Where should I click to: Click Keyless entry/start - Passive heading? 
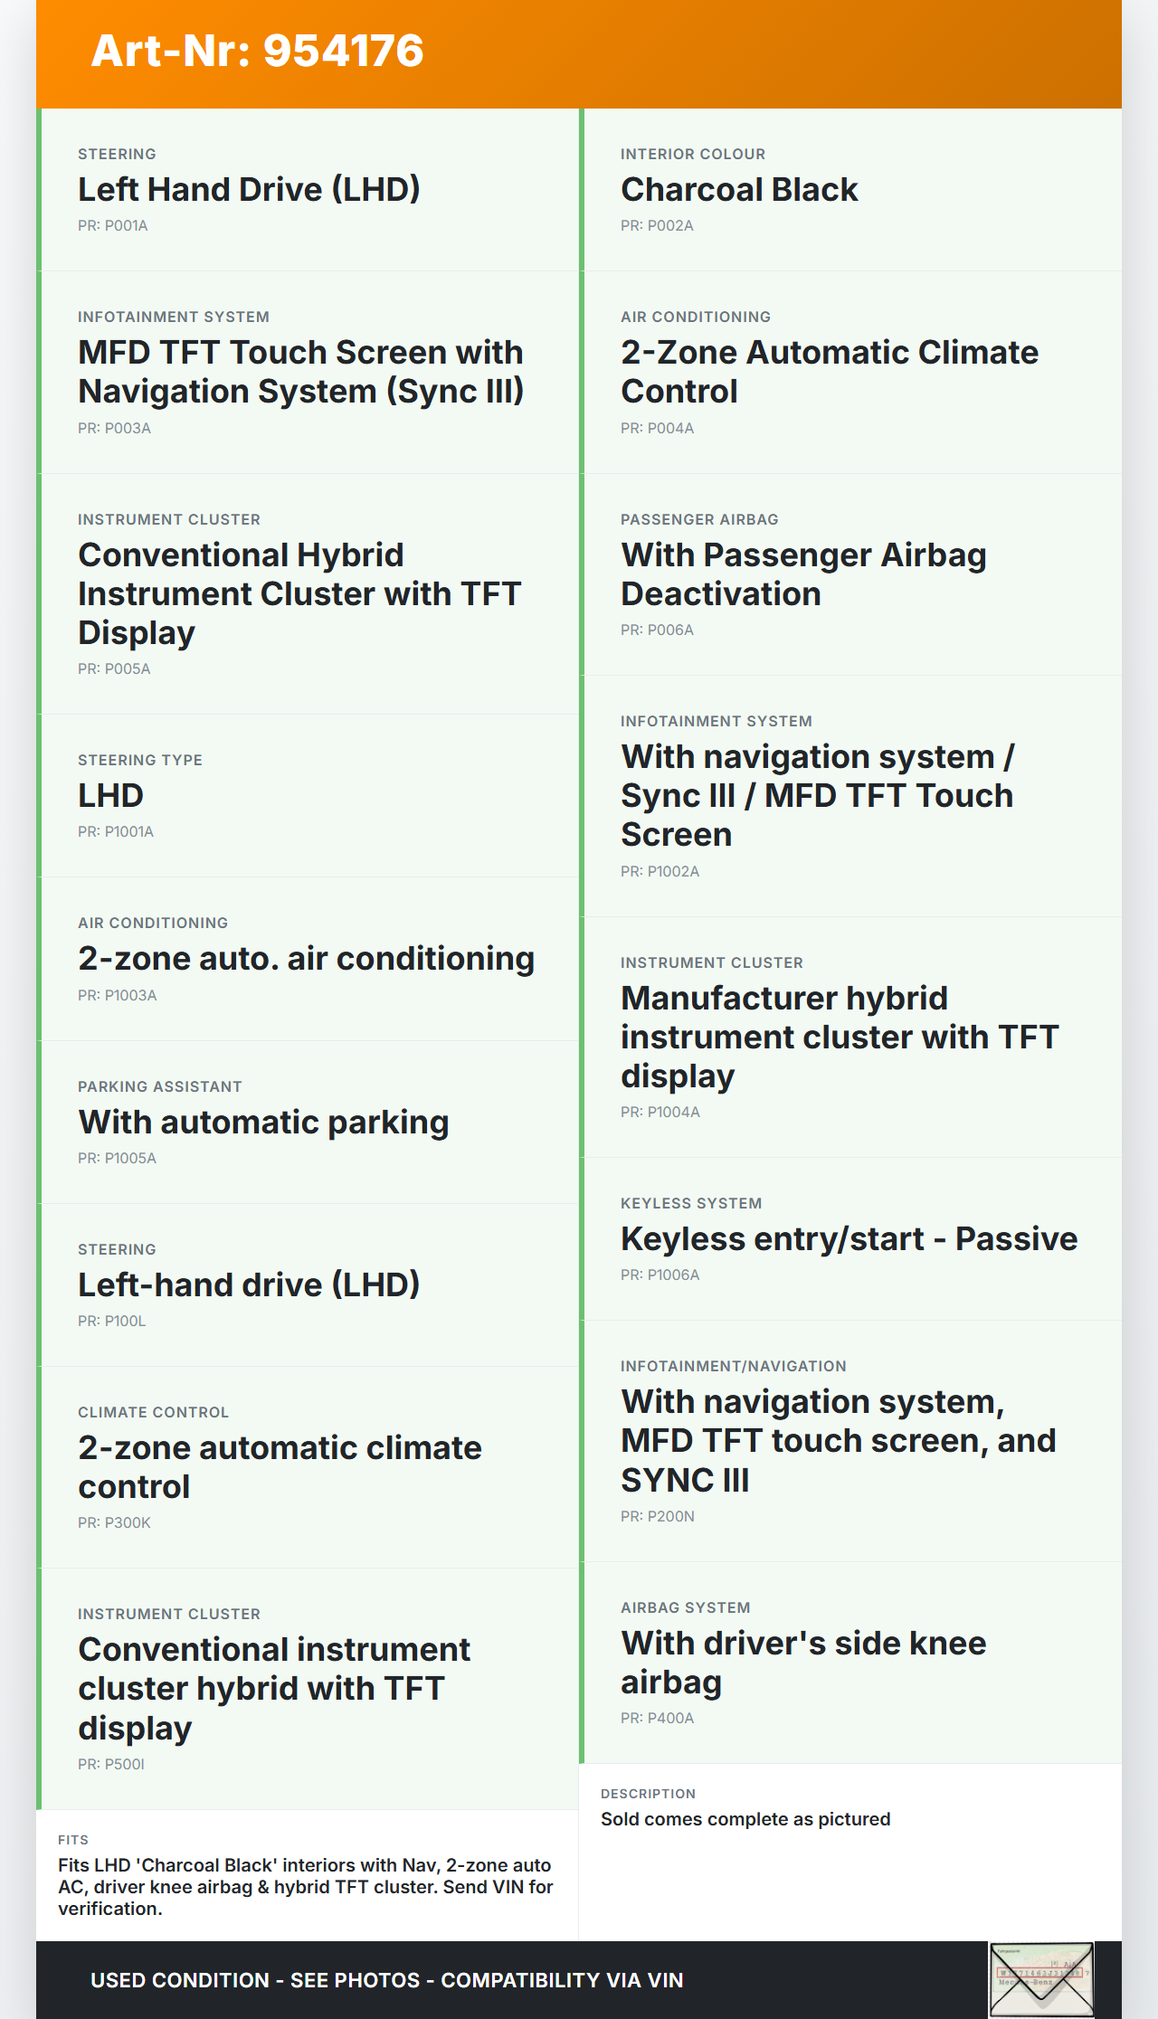click(x=849, y=1239)
